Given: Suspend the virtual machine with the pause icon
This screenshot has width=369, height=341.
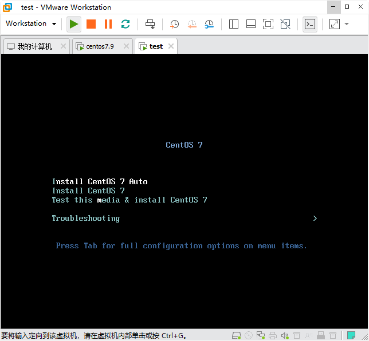Looking at the screenshot, I should coord(108,24).
